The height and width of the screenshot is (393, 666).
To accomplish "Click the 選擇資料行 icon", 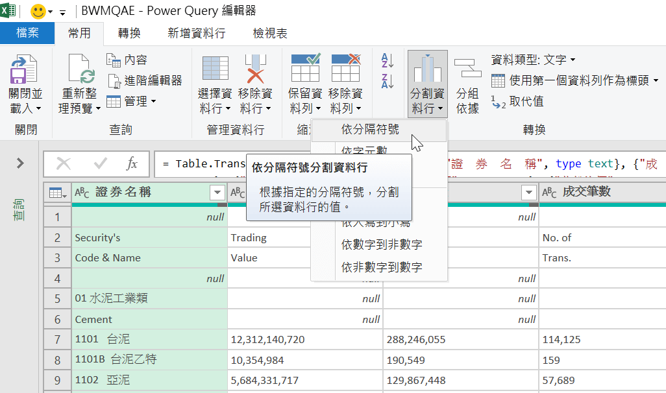I will (x=216, y=68).
